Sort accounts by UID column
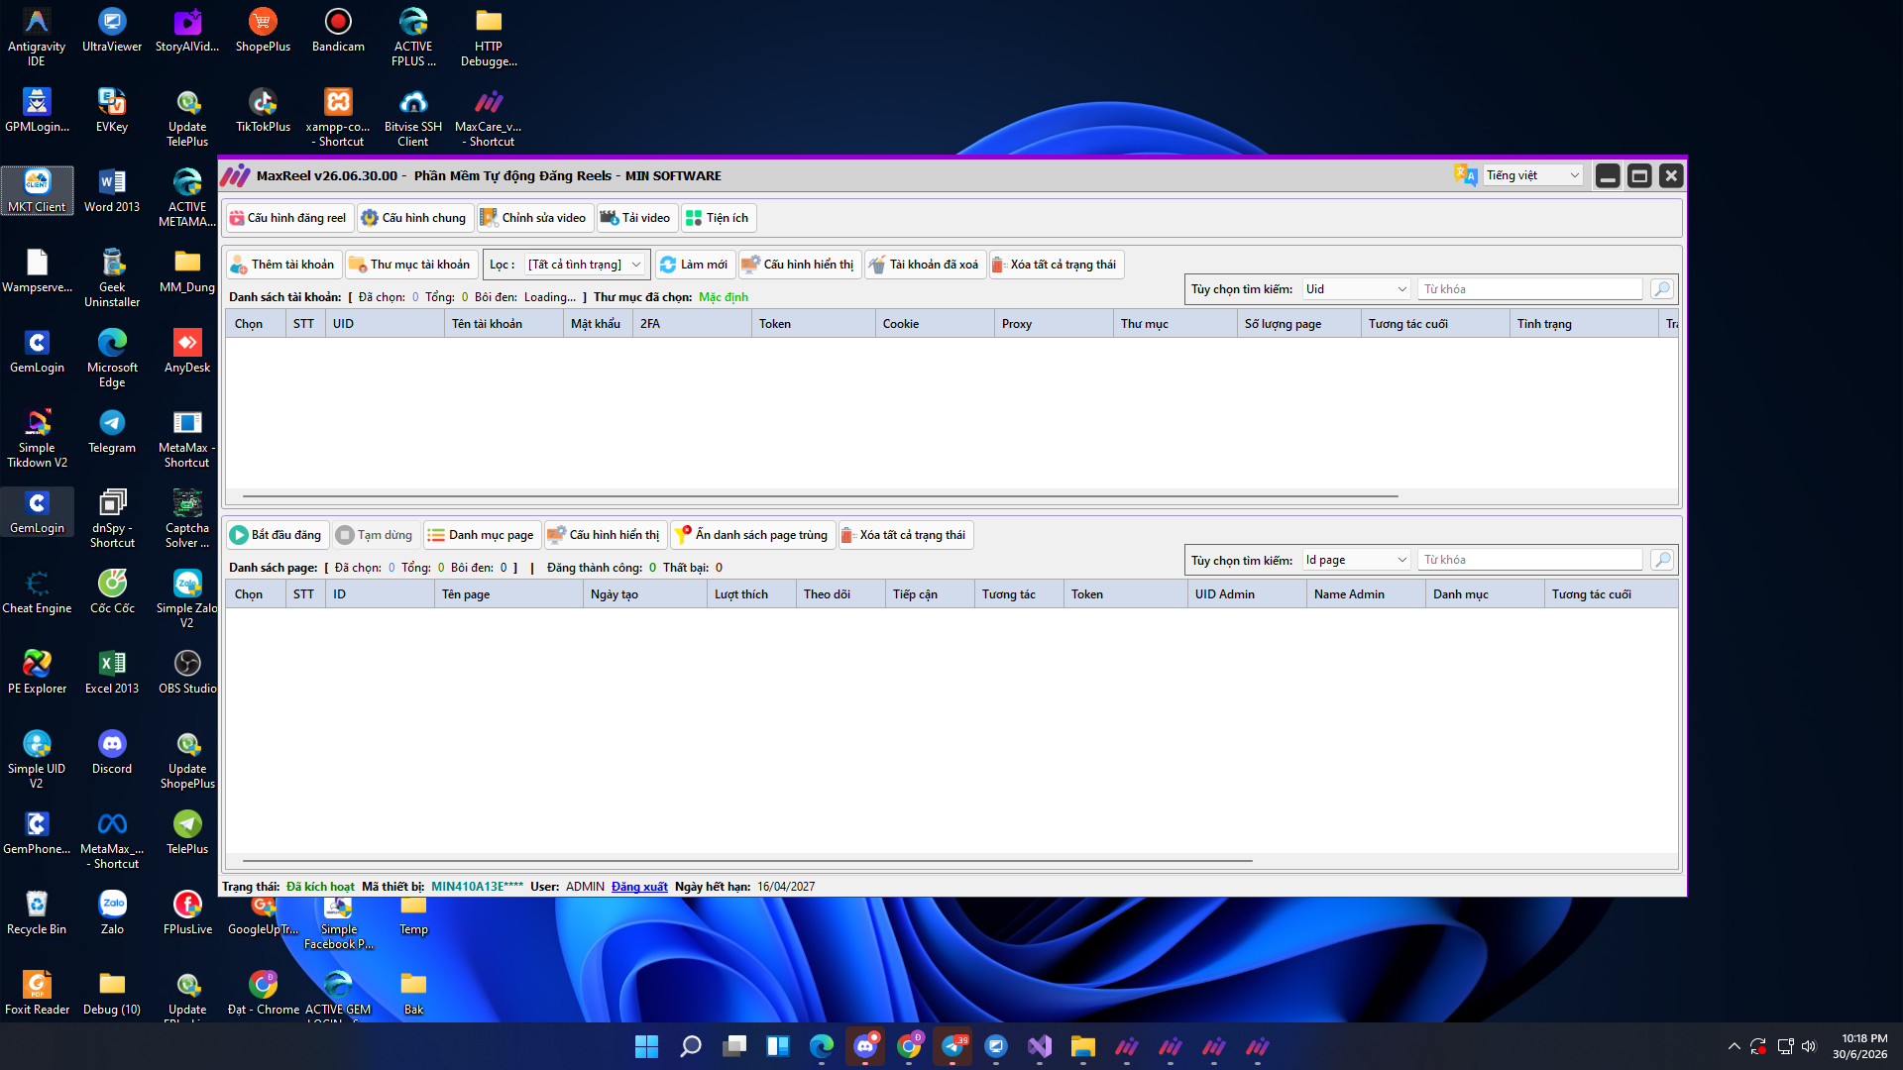Viewport: 1903px width, 1070px height. coord(385,324)
